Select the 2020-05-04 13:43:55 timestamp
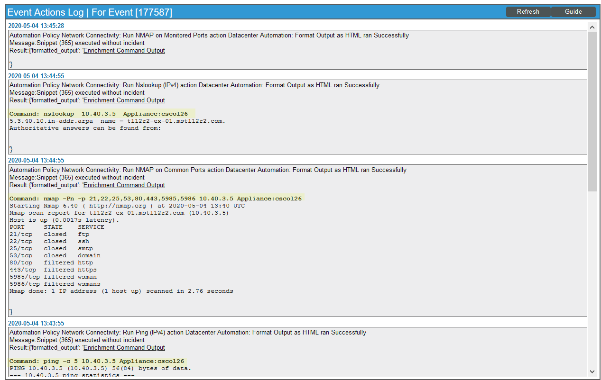This screenshot has width=601, height=380. click(36, 323)
